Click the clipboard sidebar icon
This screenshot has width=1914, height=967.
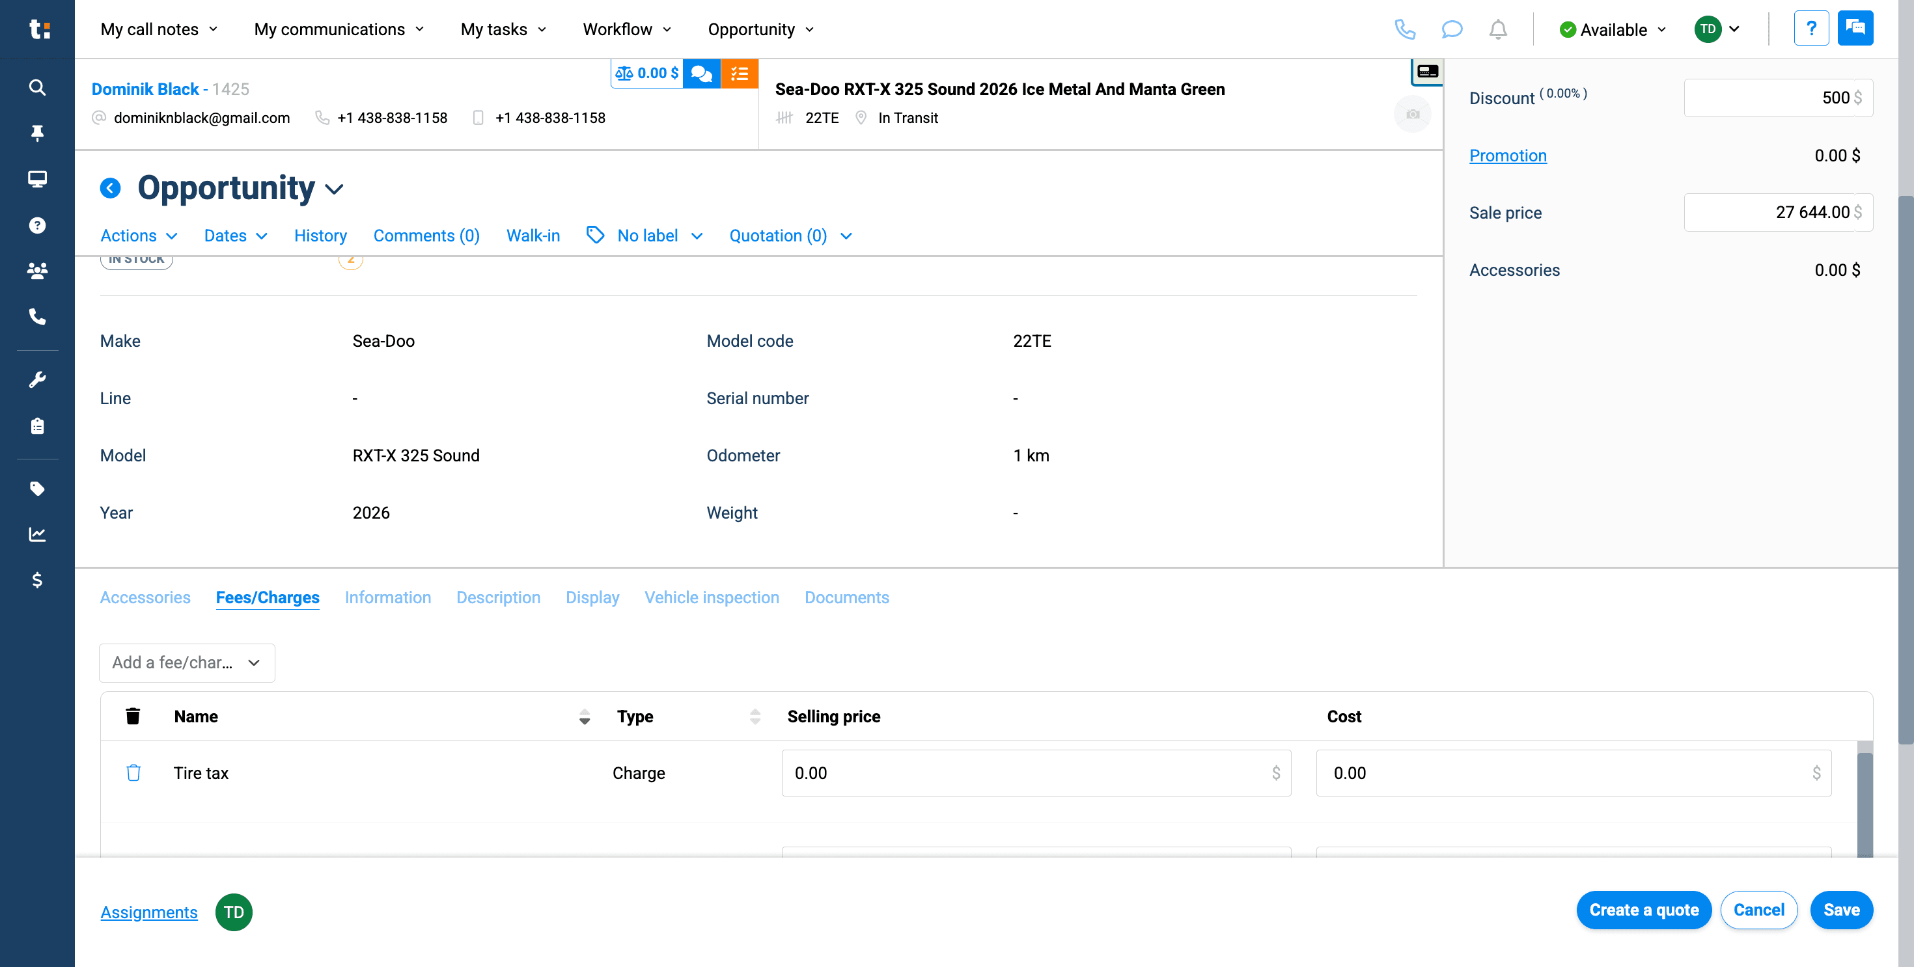click(37, 426)
